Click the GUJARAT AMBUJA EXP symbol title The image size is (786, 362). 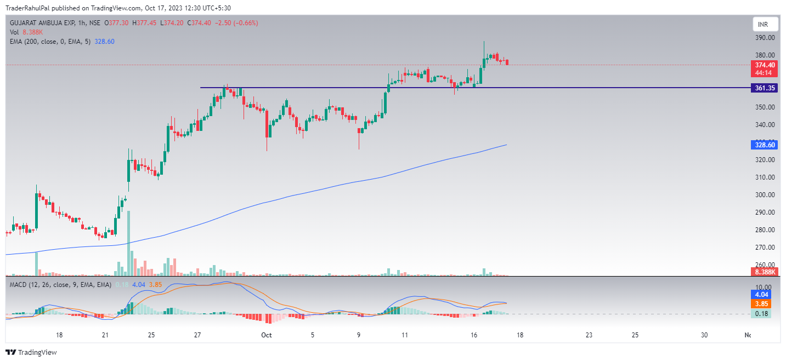point(42,23)
